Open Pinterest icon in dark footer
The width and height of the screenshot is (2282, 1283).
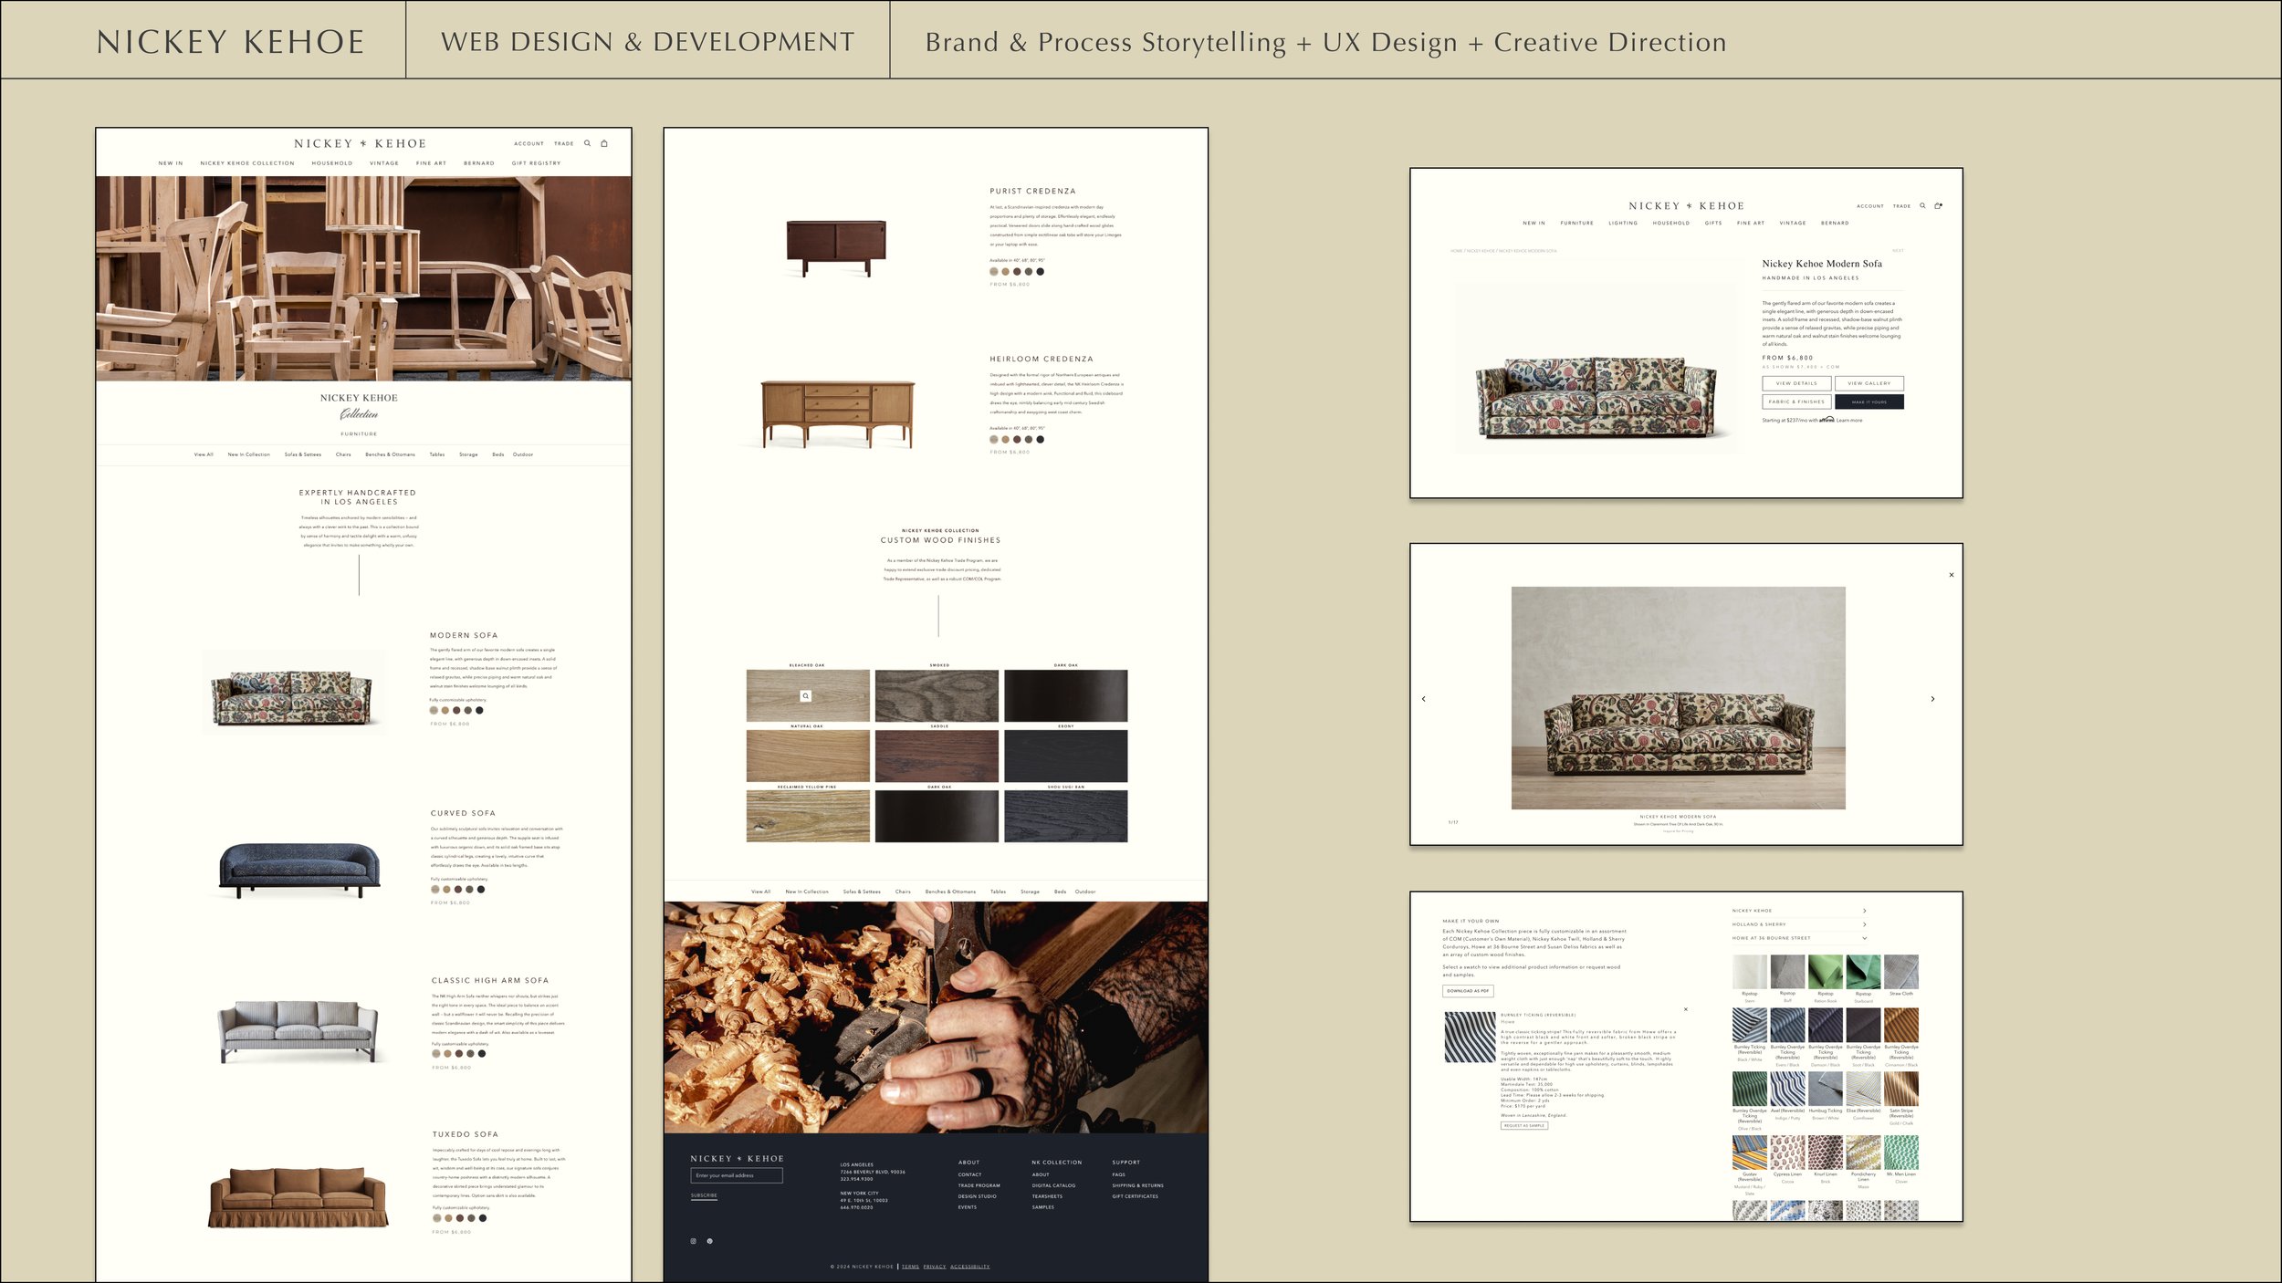click(709, 1241)
